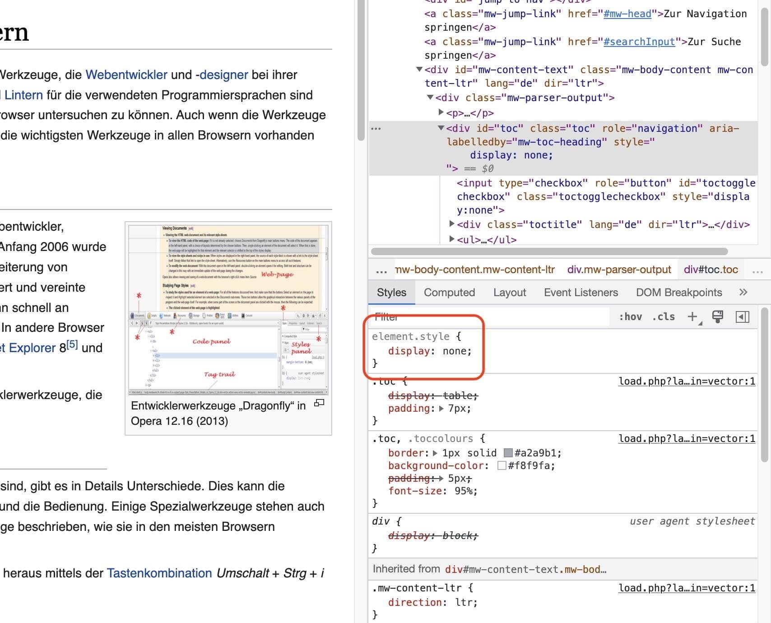
Task: Click the ellipsis beside the selected toc node
Action: 376,129
